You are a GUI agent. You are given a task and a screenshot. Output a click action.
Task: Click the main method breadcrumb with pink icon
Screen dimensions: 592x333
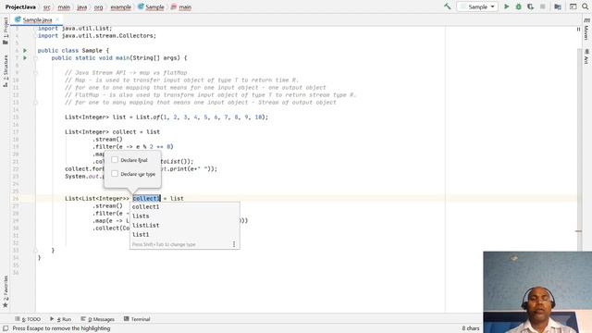pos(181,6)
